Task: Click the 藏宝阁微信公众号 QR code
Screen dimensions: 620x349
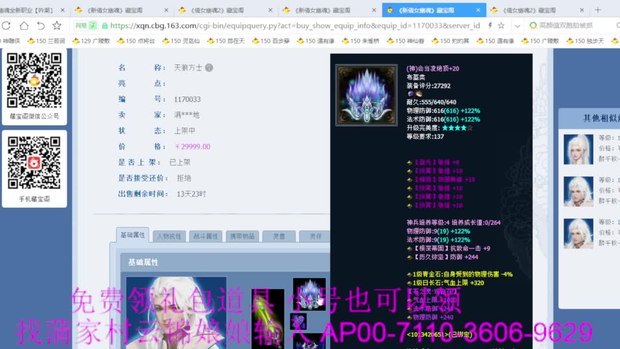Action: pos(34,80)
